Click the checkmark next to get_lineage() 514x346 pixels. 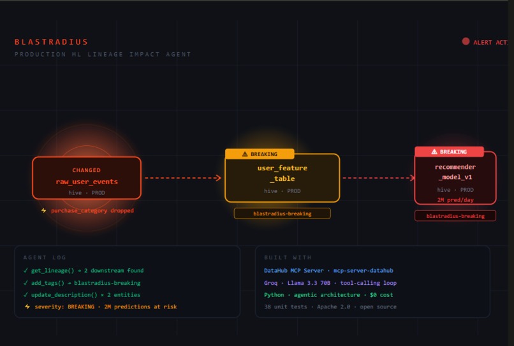pos(26,270)
